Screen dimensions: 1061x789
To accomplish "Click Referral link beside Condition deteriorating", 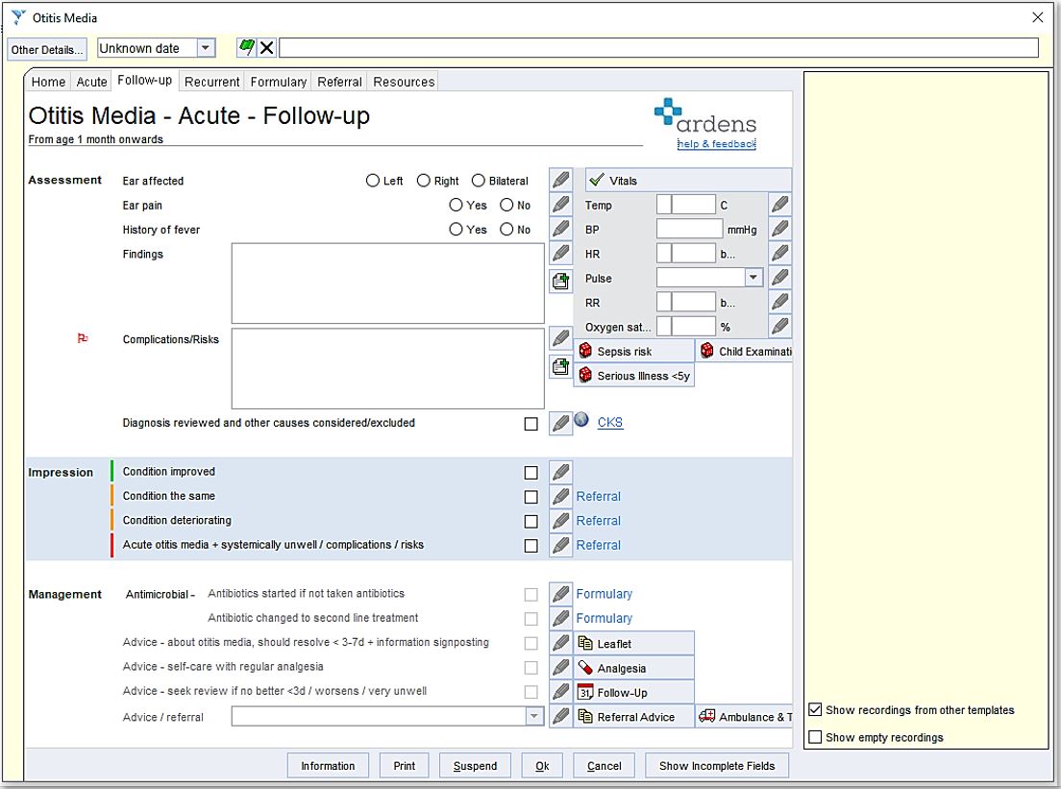I will pyautogui.click(x=598, y=521).
